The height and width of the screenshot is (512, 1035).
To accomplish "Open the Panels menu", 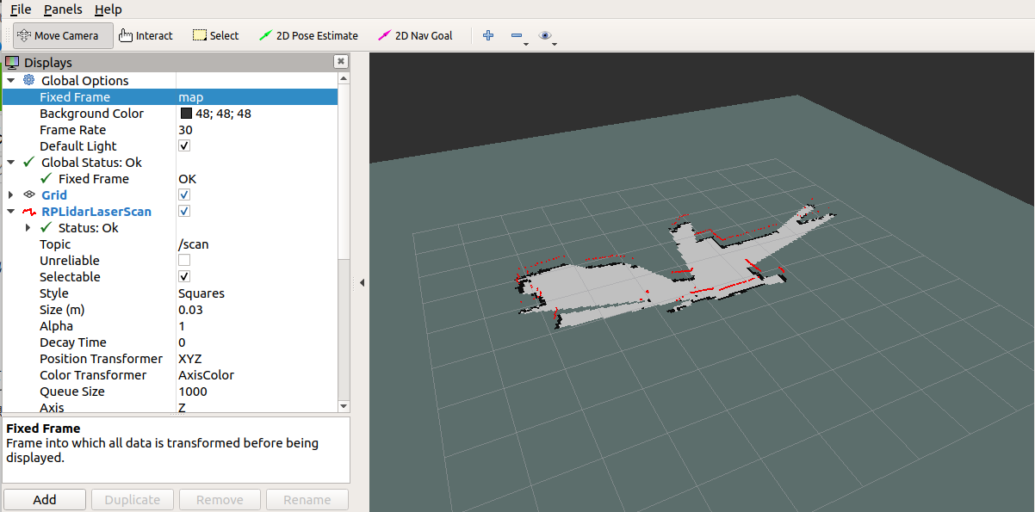I will 63,9.
